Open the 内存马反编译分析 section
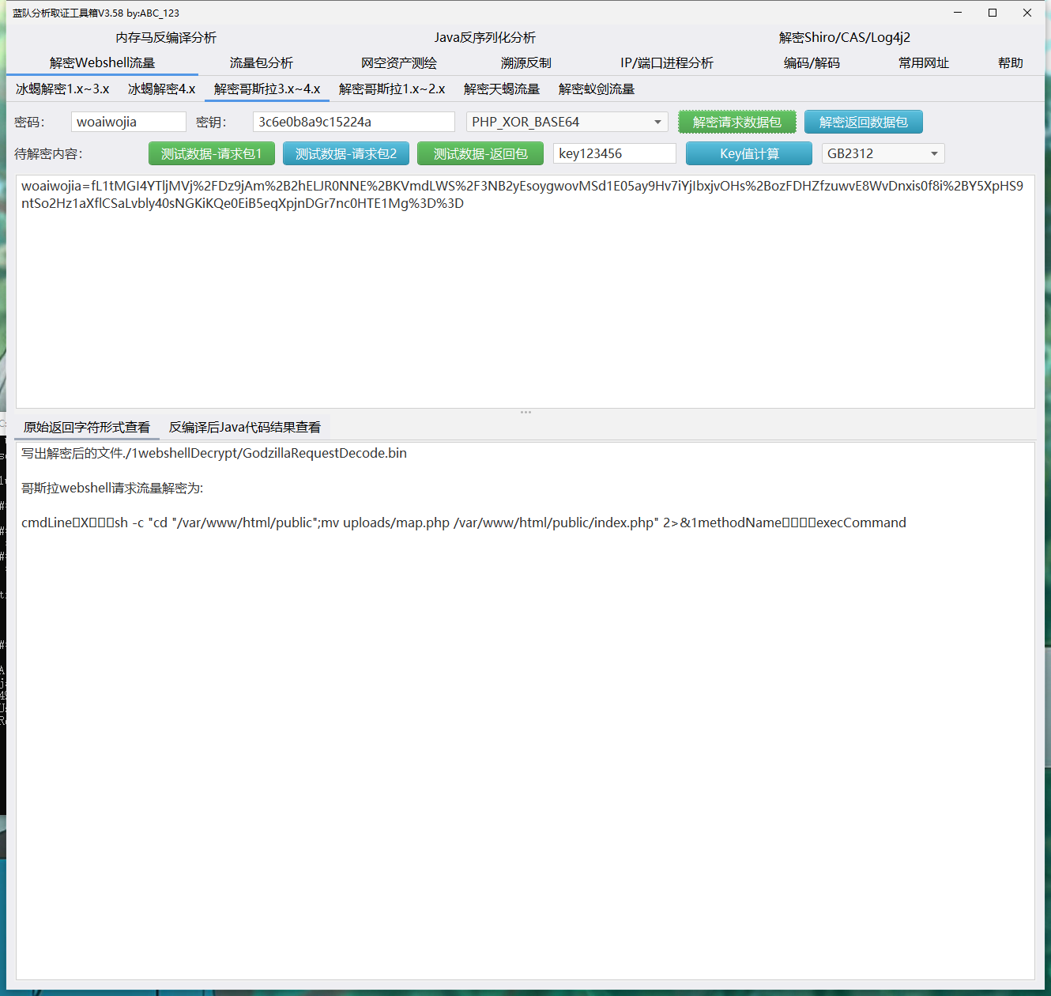This screenshot has height=996, width=1051. [166, 38]
